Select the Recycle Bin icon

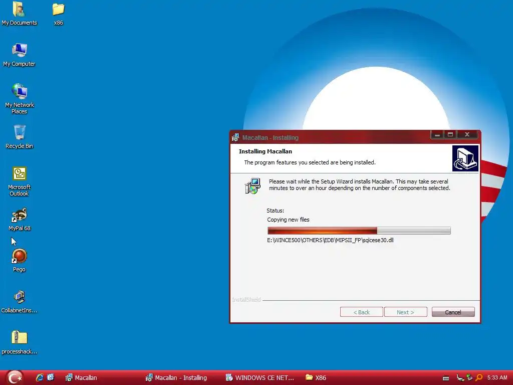tap(20, 136)
